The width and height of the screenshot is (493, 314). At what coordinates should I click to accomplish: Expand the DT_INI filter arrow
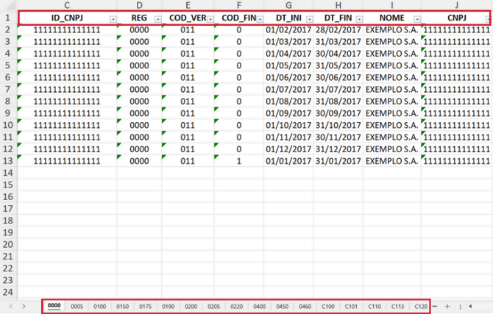click(x=308, y=18)
